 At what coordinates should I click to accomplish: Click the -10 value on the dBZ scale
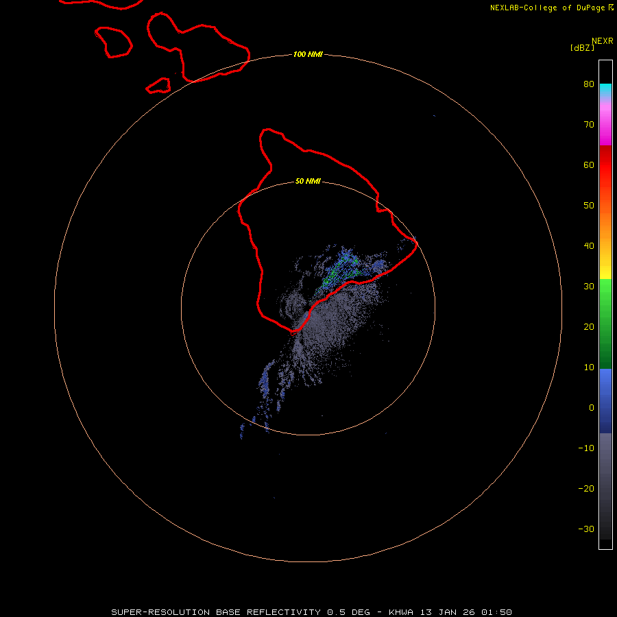tap(586, 448)
